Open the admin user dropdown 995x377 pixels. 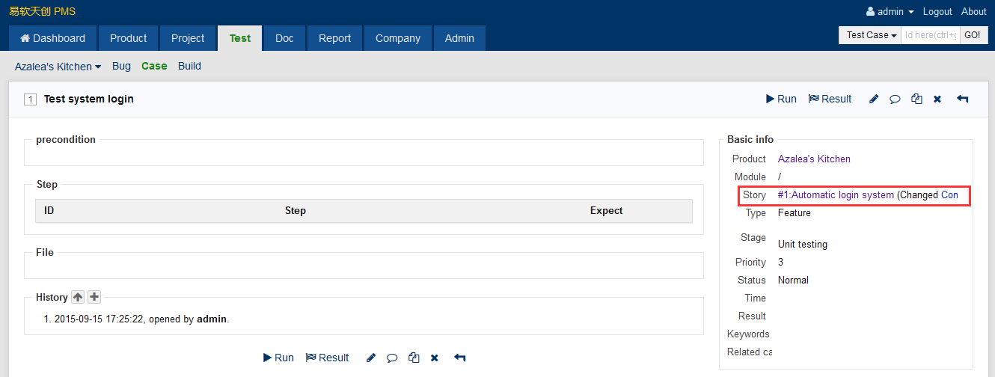tap(890, 11)
